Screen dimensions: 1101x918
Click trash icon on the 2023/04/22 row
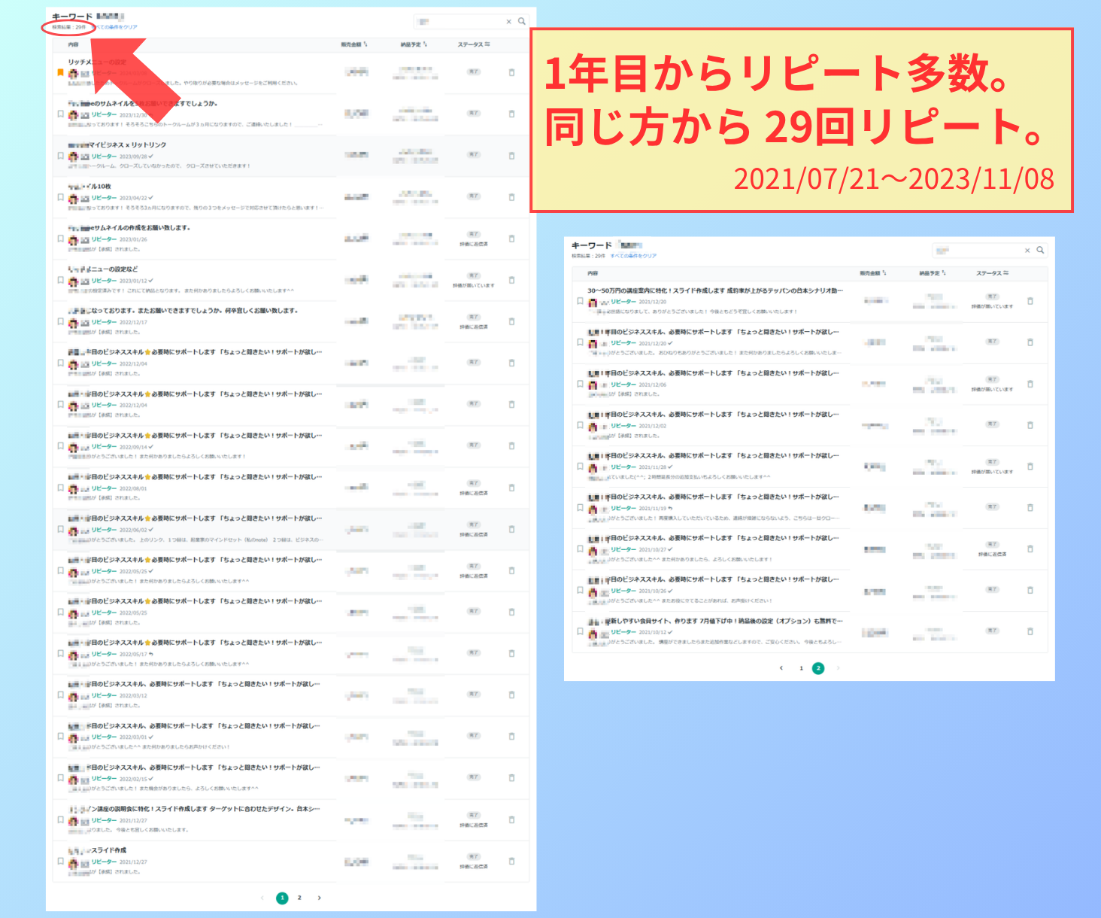click(x=512, y=197)
